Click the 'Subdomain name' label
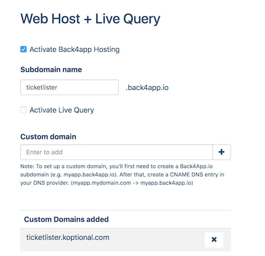 point(51,69)
